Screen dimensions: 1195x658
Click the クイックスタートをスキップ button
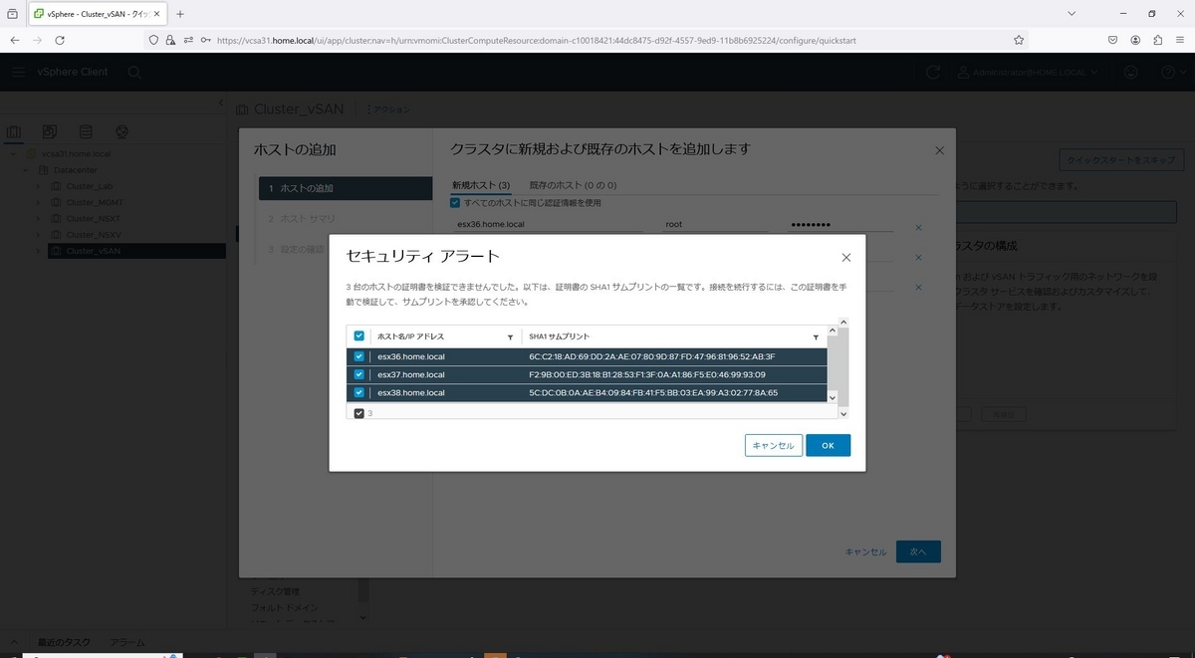[x=1120, y=159]
